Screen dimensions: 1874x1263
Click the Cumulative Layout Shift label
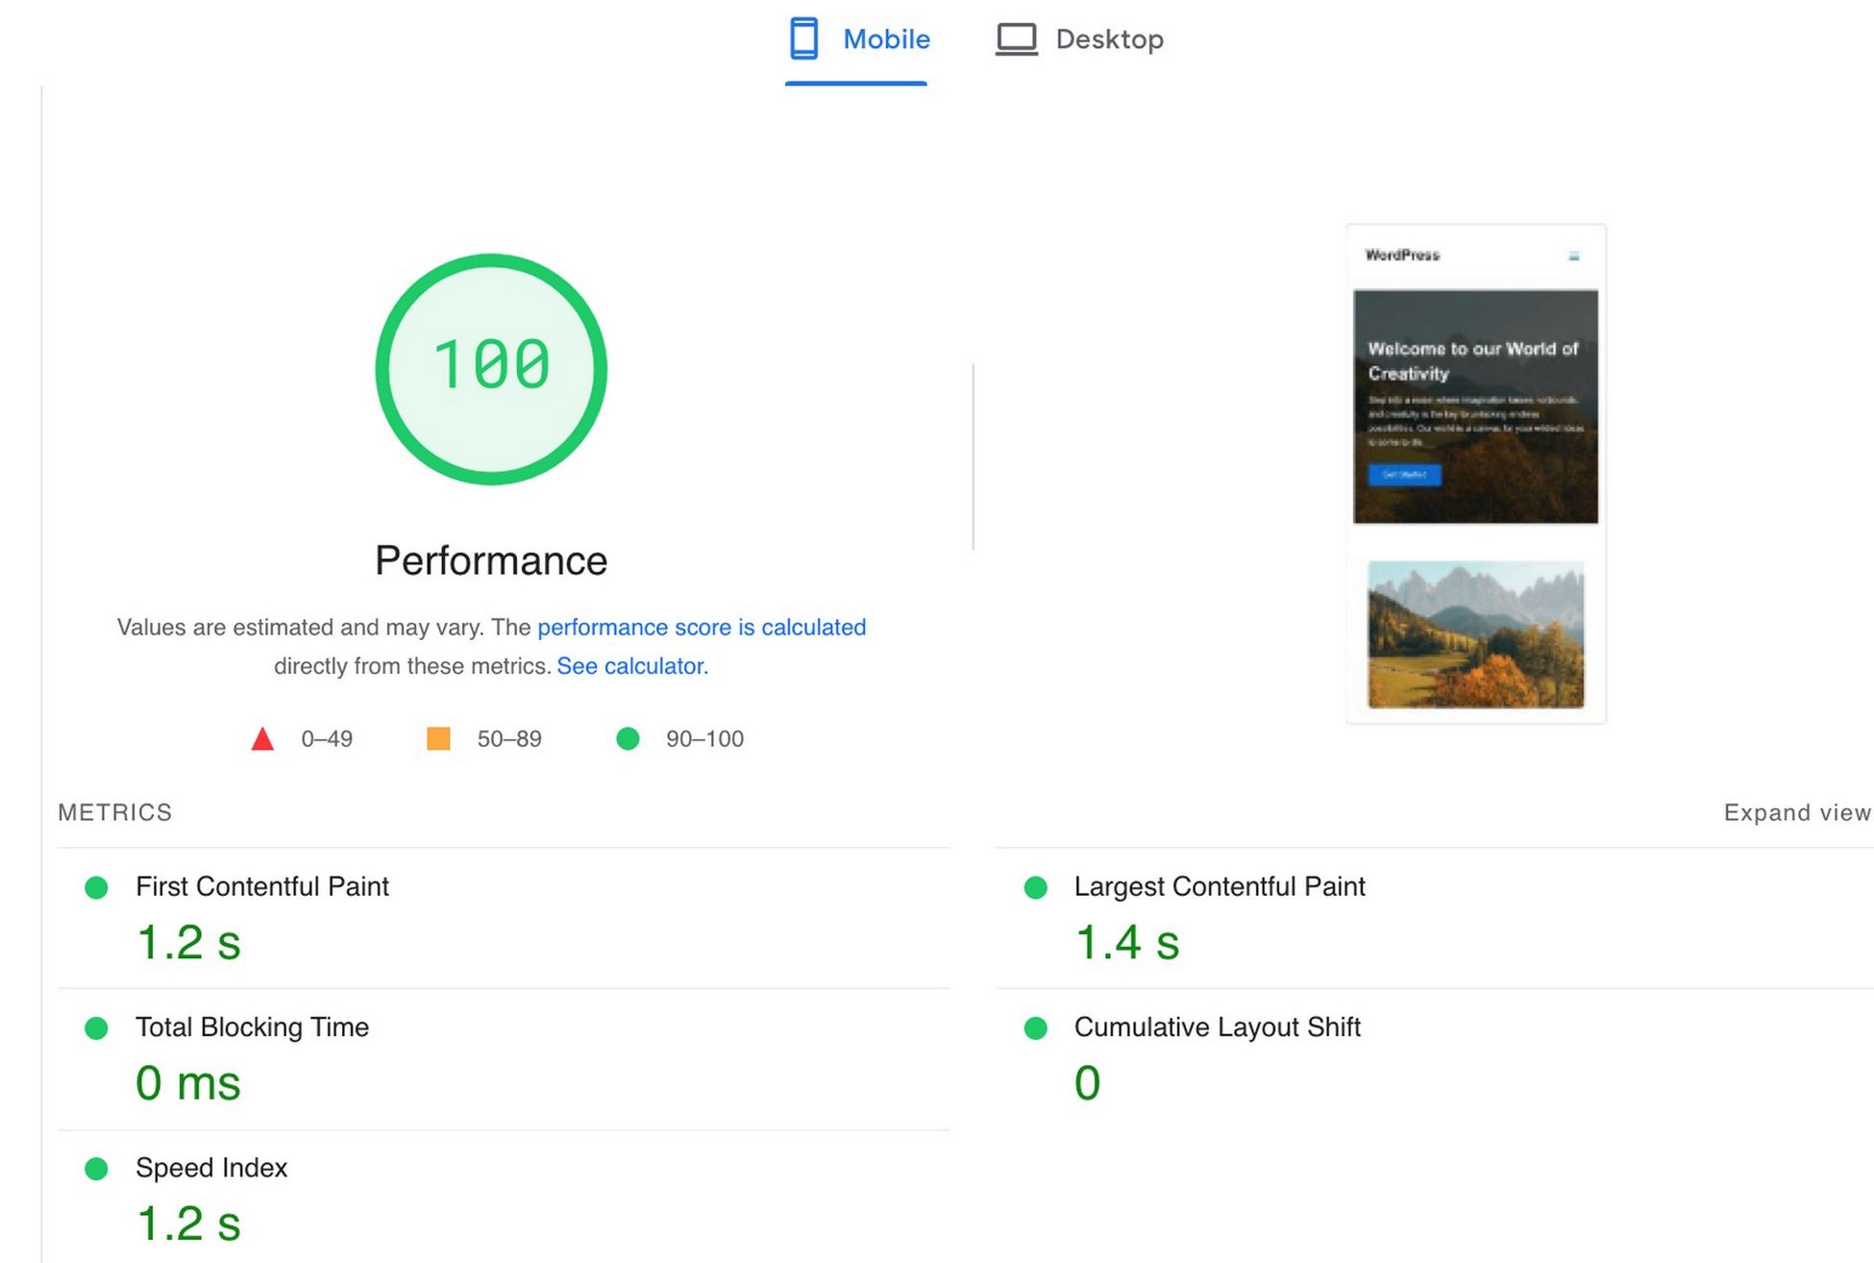1218,1027
